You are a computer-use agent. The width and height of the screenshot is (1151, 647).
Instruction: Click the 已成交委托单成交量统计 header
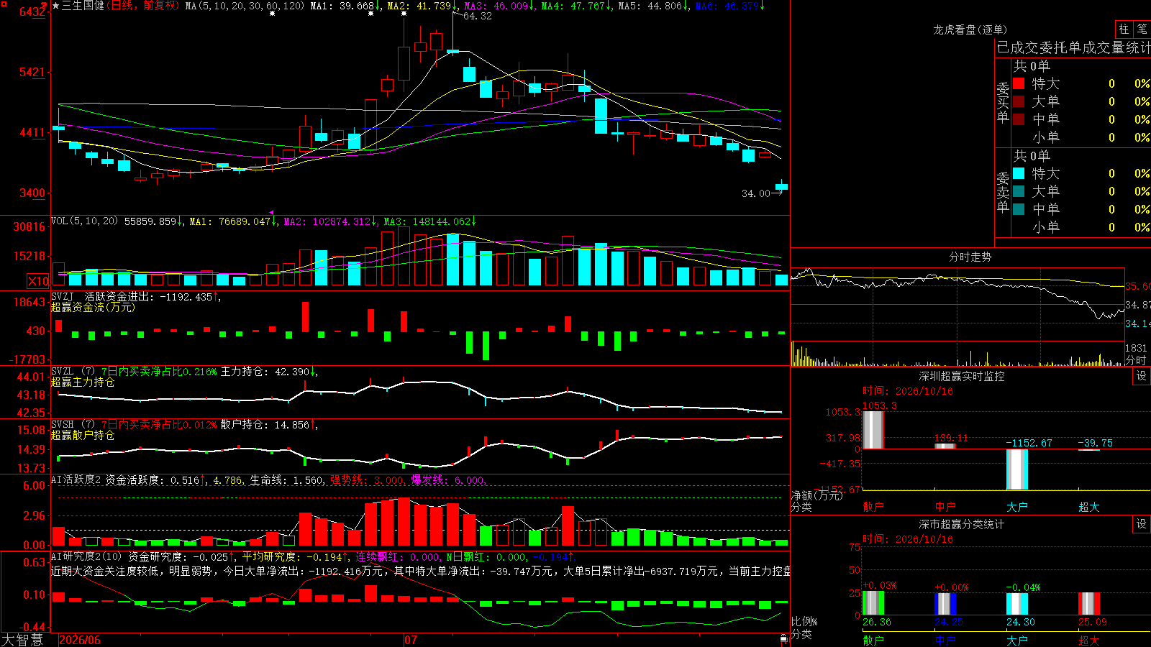[x=1073, y=47]
